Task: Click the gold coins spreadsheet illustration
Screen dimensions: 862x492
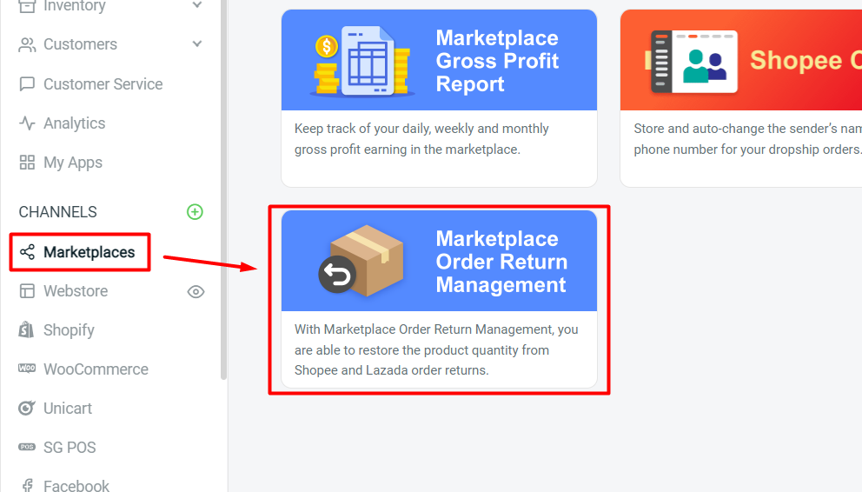Action: (x=361, y=61)
